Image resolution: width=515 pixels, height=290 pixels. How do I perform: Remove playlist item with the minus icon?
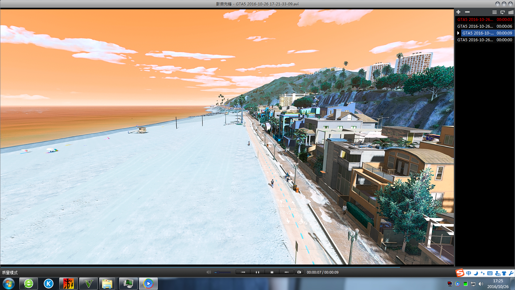(467, 12)
